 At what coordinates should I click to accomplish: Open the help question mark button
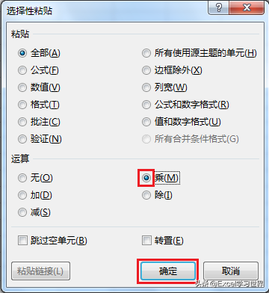point(219,8)
